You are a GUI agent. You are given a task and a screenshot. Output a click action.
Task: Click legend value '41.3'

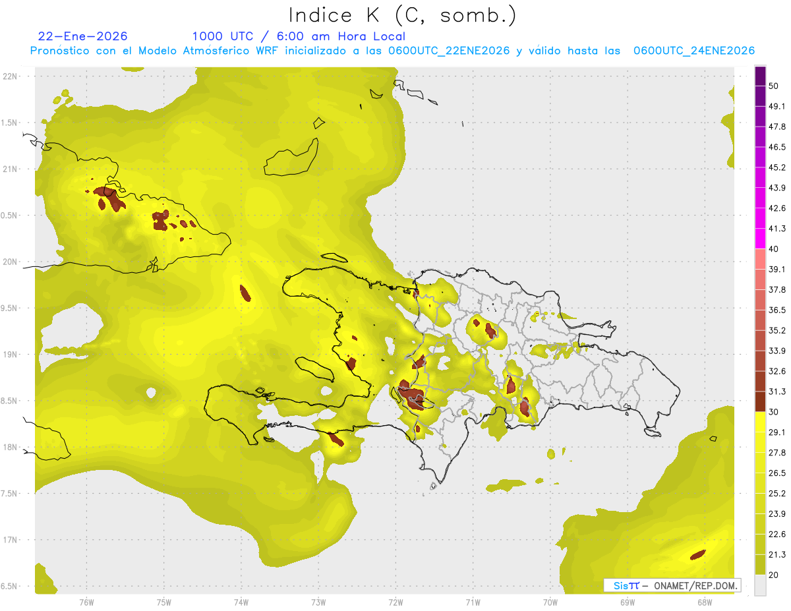(776, 229)
